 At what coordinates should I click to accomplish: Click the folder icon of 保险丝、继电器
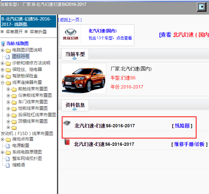point(8,70)
